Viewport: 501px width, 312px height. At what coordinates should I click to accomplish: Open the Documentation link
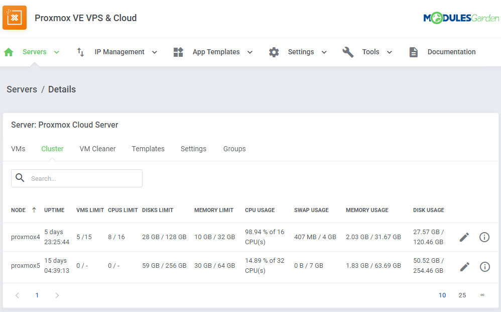(x=451, y=52)
